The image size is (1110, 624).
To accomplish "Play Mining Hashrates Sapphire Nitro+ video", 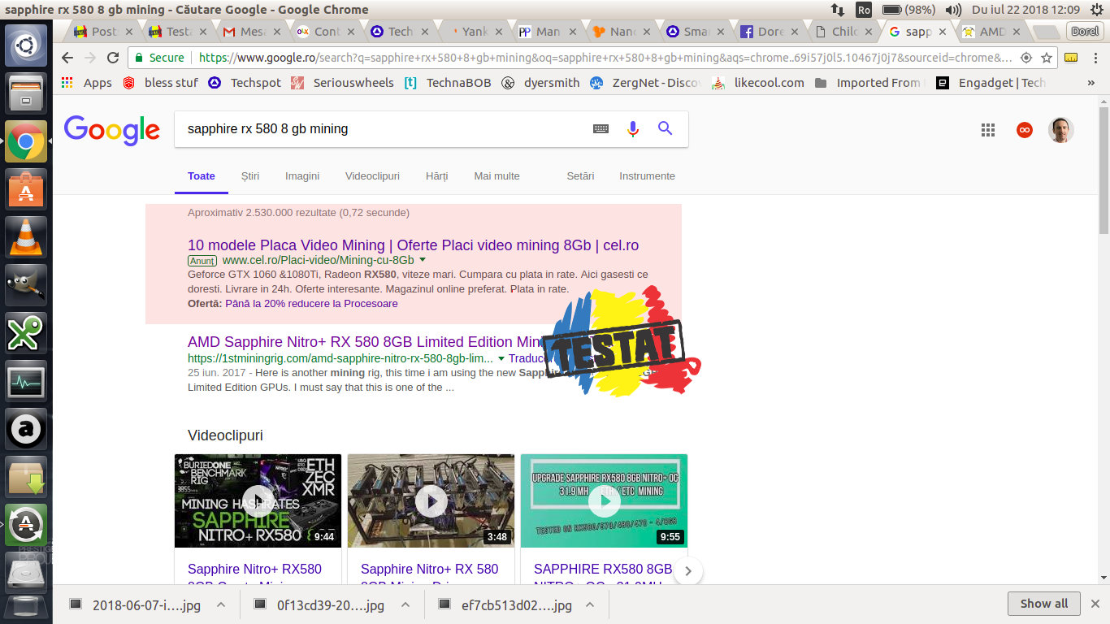I will [258, 500].
